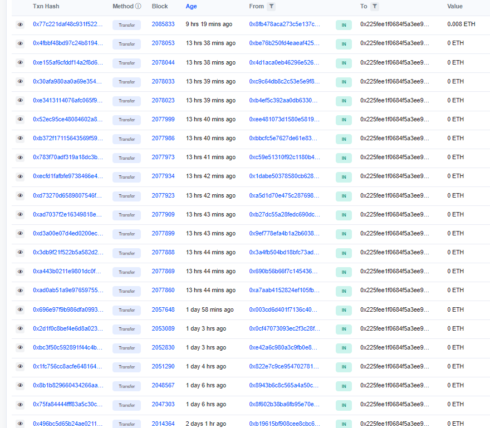
Task: Click Transfer method badge for block 2078044
Action: 126,63
